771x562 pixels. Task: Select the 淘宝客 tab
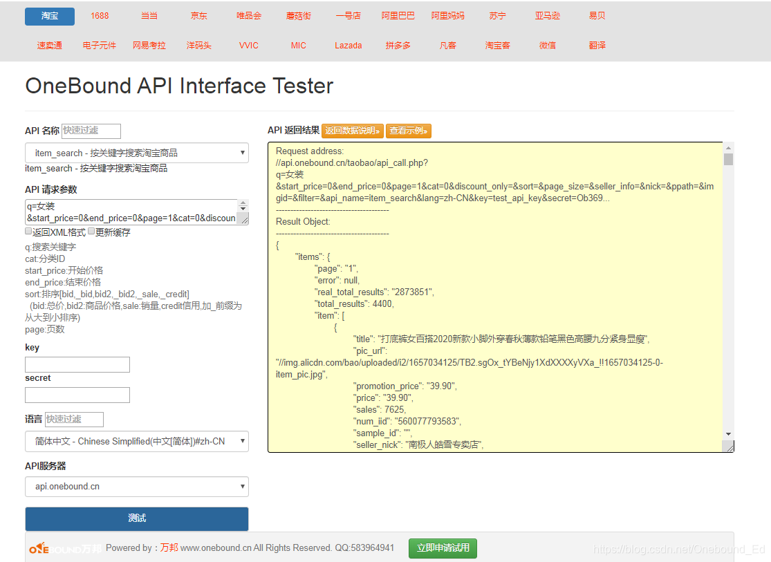click(497, 46)
